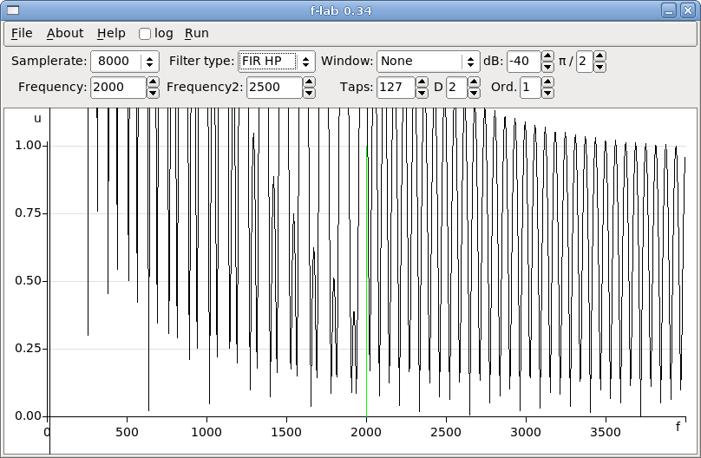Click the green 2000 Hz frequency marker line
701x458 pixels.
click(x=367, y=282)
